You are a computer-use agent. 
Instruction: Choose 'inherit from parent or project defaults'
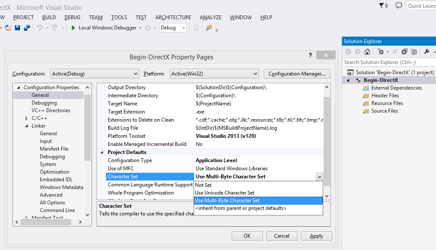pos(258,208)
